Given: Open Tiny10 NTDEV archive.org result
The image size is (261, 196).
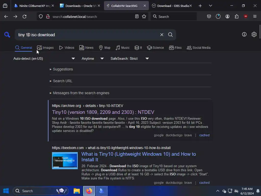Looking at the screenshot, I should 103,112.
